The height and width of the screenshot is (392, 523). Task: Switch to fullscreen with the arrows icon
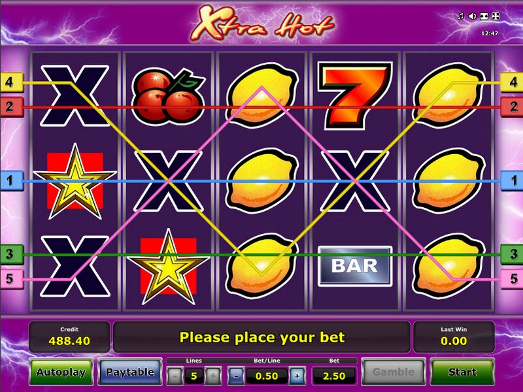(x=496, y=16)
